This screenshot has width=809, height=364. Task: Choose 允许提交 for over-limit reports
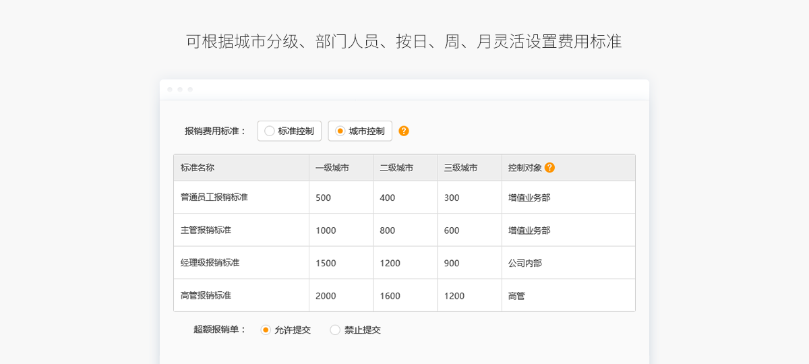coord(266,330)
